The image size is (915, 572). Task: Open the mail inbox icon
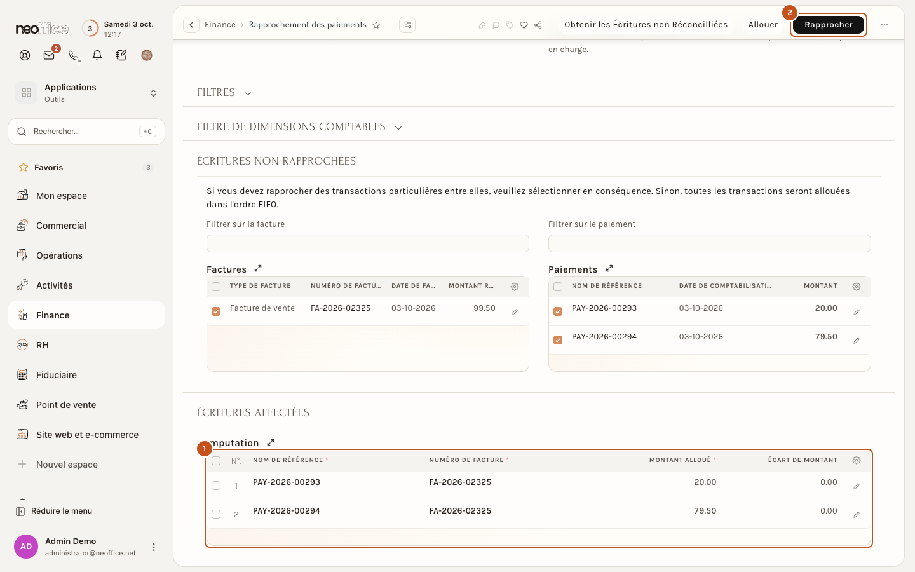coord(49,55)
